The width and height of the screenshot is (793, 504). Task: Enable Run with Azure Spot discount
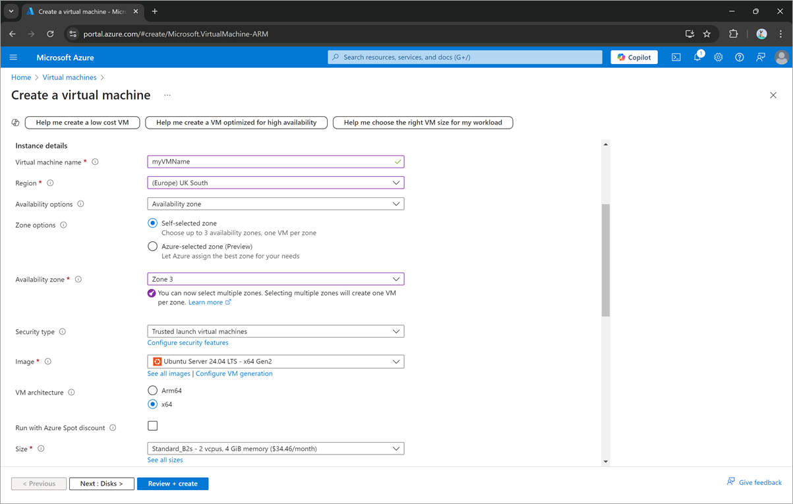[153, 426]
